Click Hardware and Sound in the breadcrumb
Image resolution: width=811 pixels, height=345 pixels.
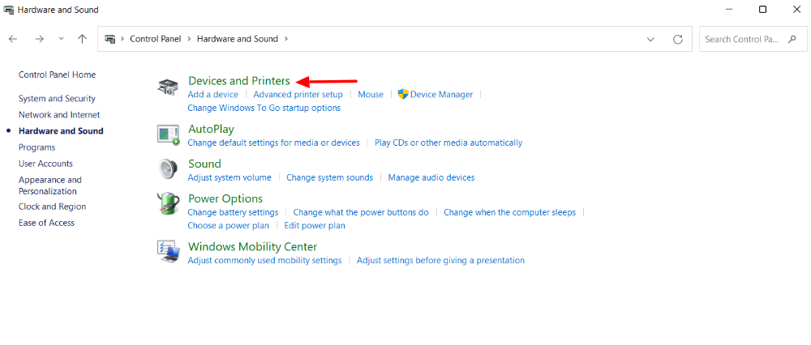tap(238, 39)
